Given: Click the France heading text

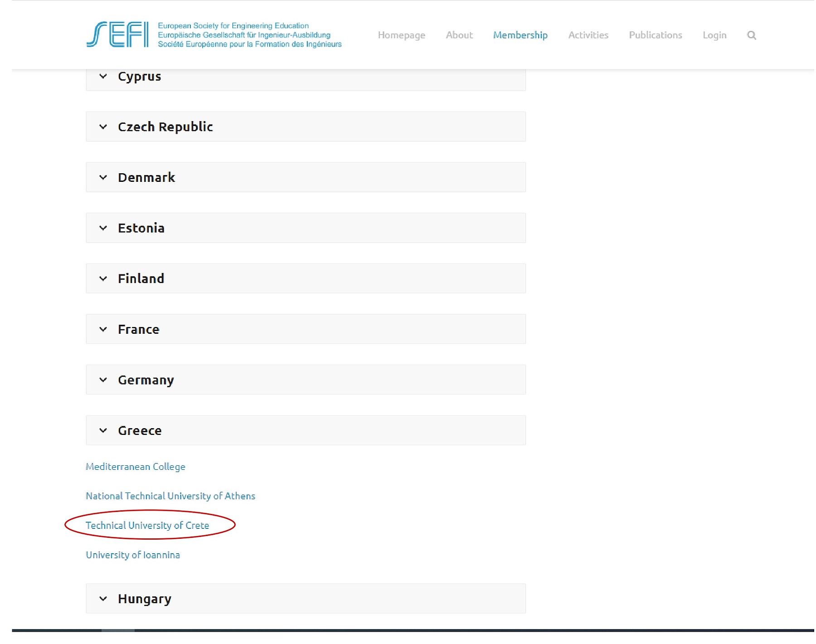Looking at the screenshot, I should tap(139, 329).
